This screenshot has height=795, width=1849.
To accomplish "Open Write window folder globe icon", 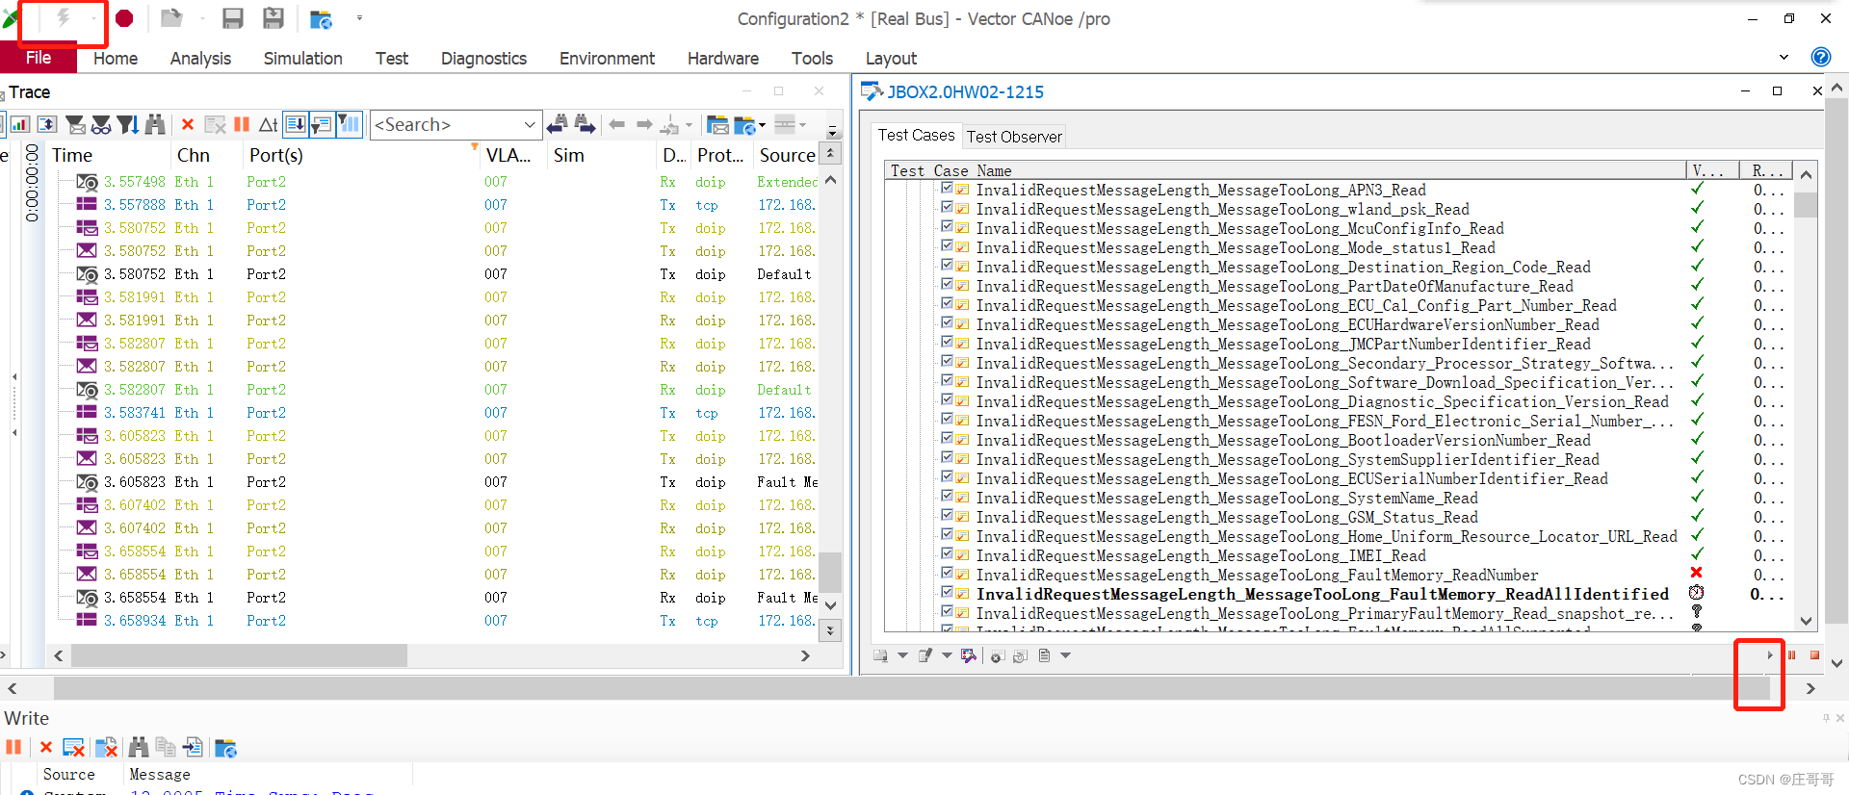I will pyautogui.click(x=225, y=747).
